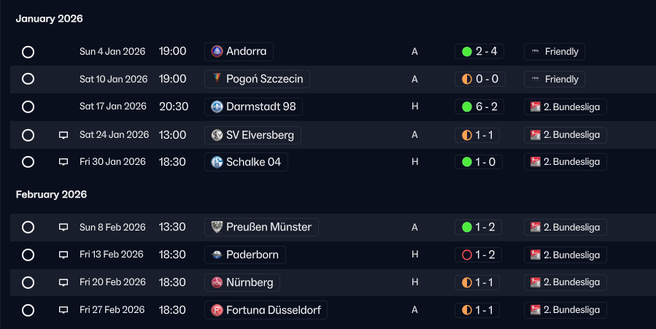
Task: Click the 2. Bundesliga tag on the Paderborn row
Action: click(x=566, y=255)
